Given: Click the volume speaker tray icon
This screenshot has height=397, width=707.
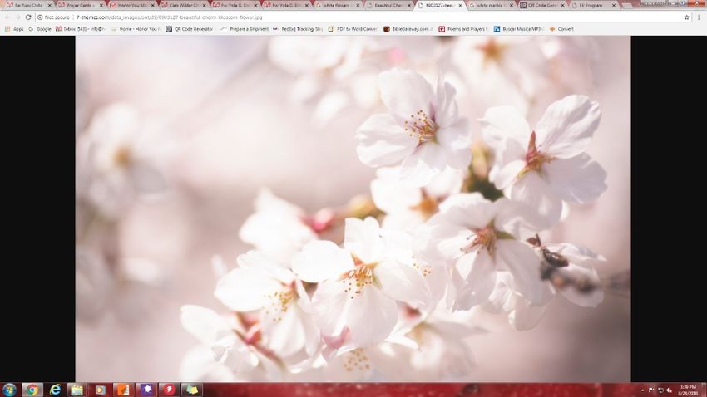Looking at the screenshot, I should click(670, 390).
